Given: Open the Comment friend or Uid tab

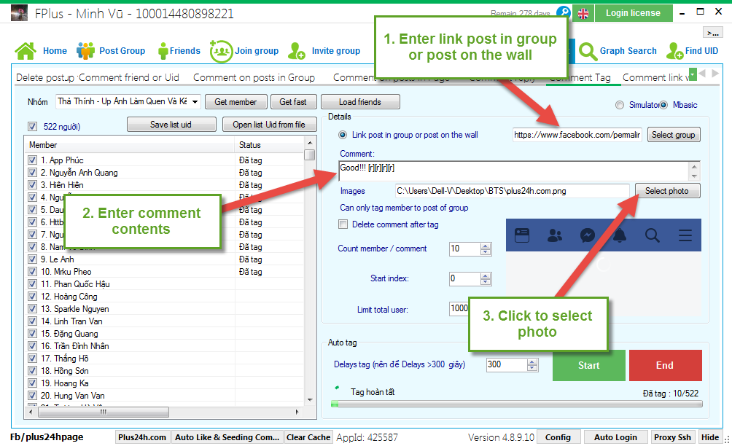Looking at the screenshot, I should pos(129,77).
